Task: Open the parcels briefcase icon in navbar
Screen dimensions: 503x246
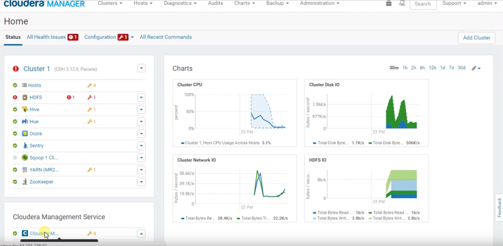Action: [389, 3]
